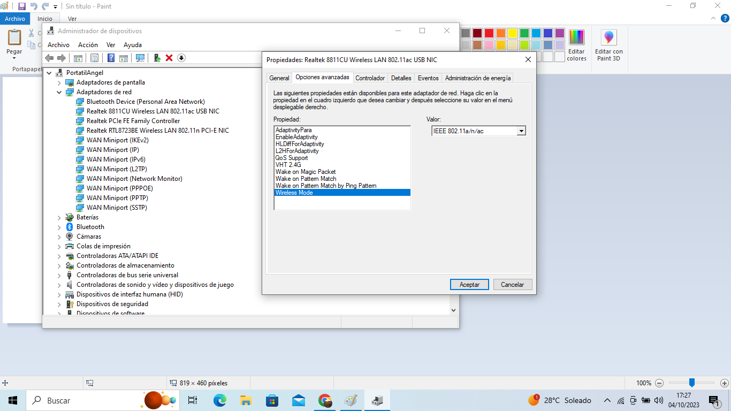Click Paint zoom out minus button
731x411 pixels.
659,383
